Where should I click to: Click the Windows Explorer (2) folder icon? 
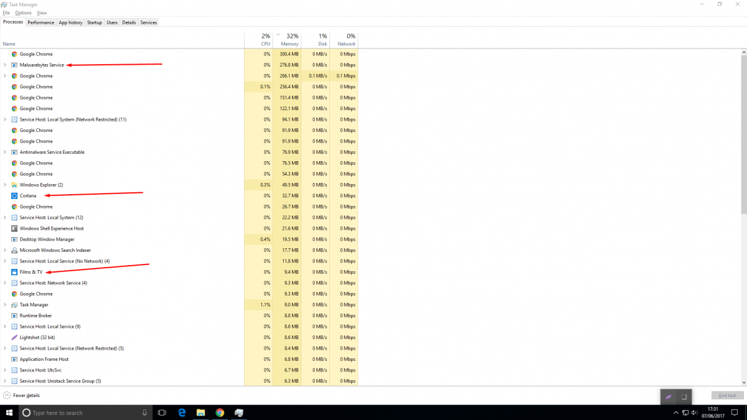click(x=14, y=185)
